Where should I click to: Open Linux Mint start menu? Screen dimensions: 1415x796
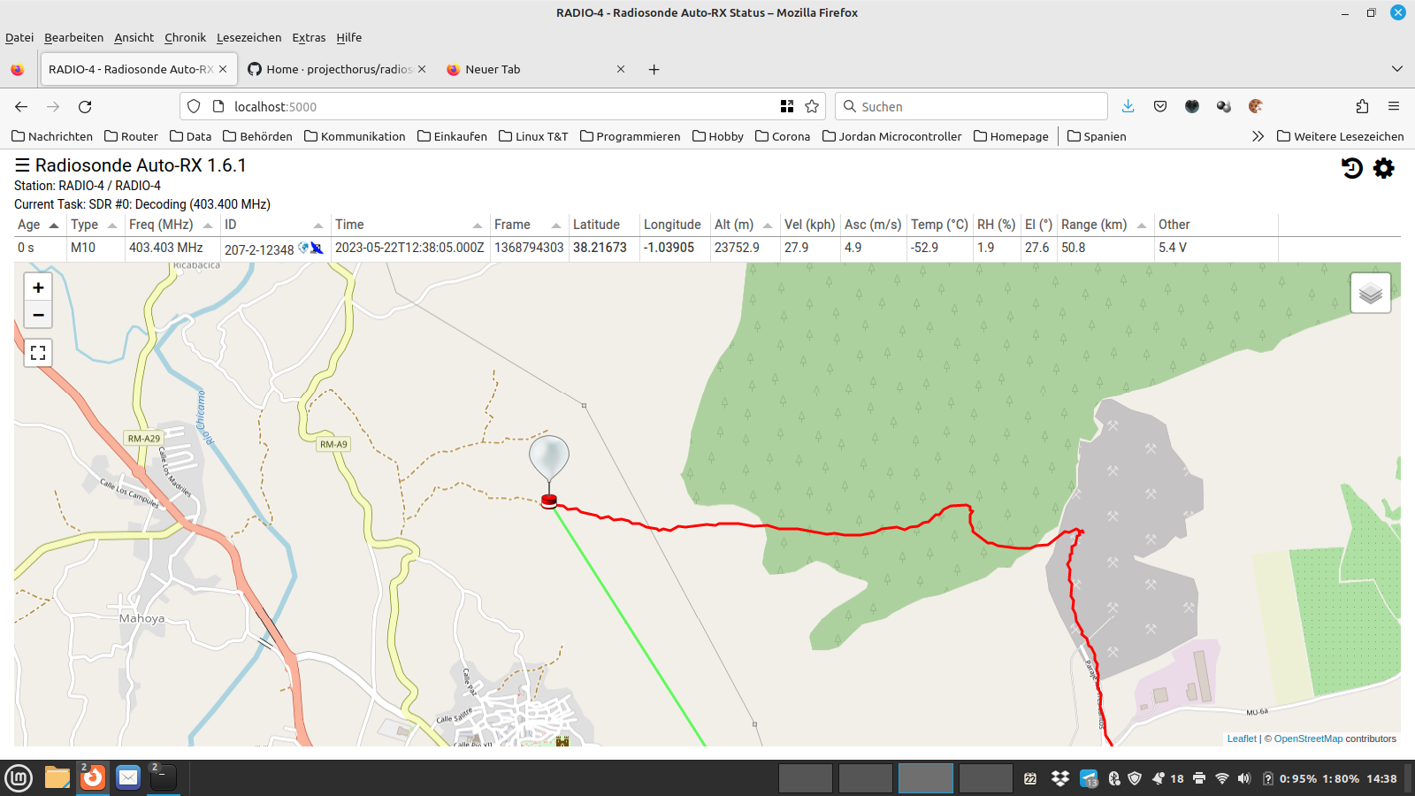(x=19, y=778)
